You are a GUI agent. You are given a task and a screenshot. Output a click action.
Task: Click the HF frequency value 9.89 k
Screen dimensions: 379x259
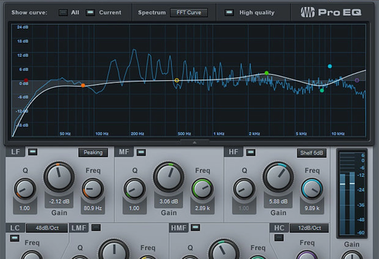(312, 208)
